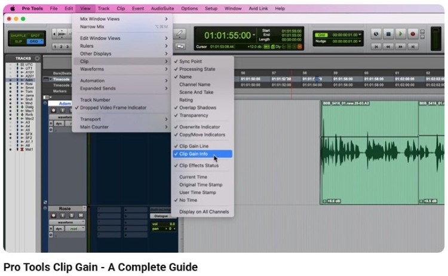Open the Track menu
The height and width of the screenshot is (276, 448).
[x=103, y=8]
